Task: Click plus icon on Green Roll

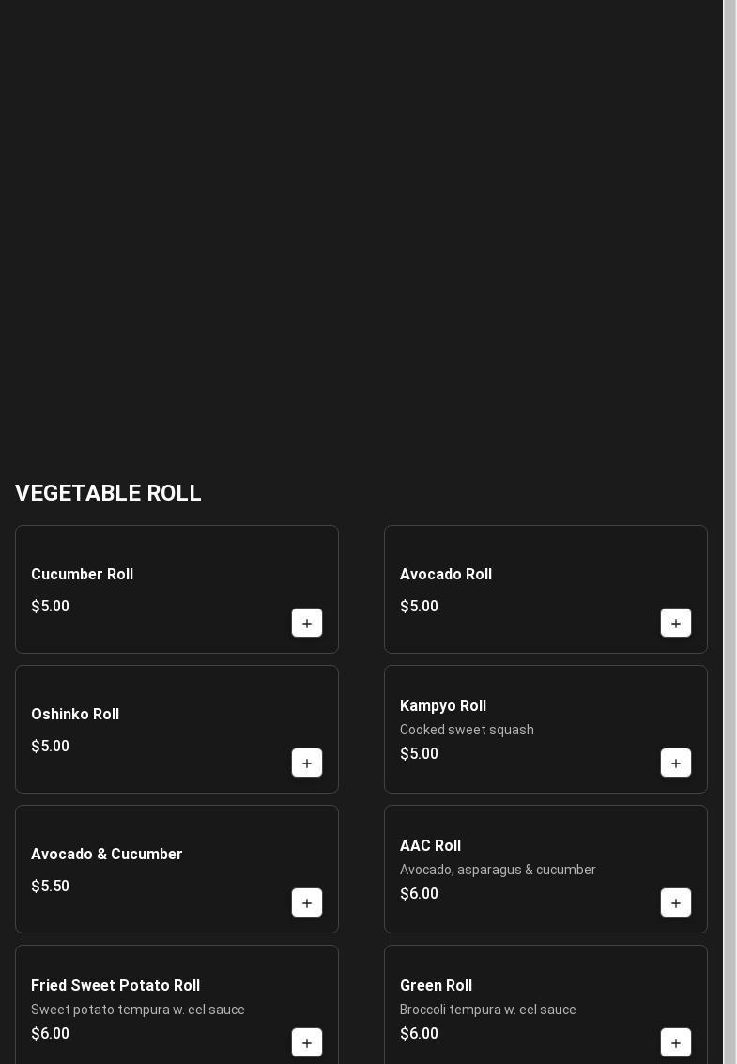Action: pyautogui.click(x=676, y=1043)
